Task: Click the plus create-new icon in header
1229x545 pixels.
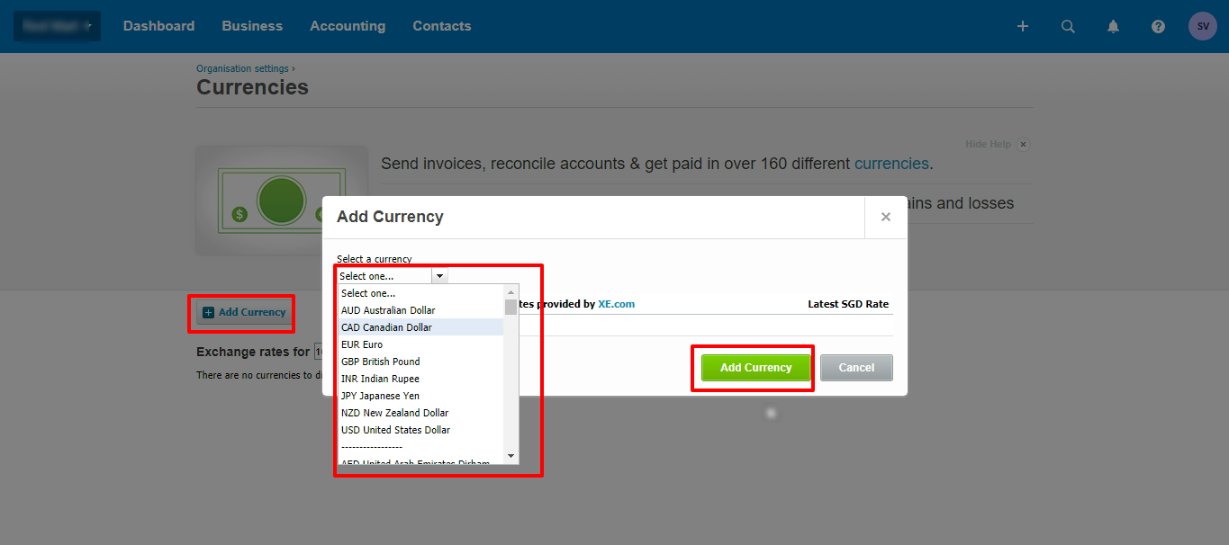Action: (x=1022, y=26)
